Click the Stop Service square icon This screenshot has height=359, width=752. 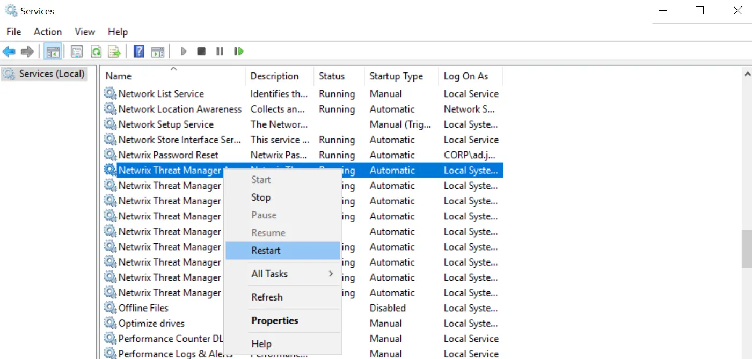pos(201,52)
